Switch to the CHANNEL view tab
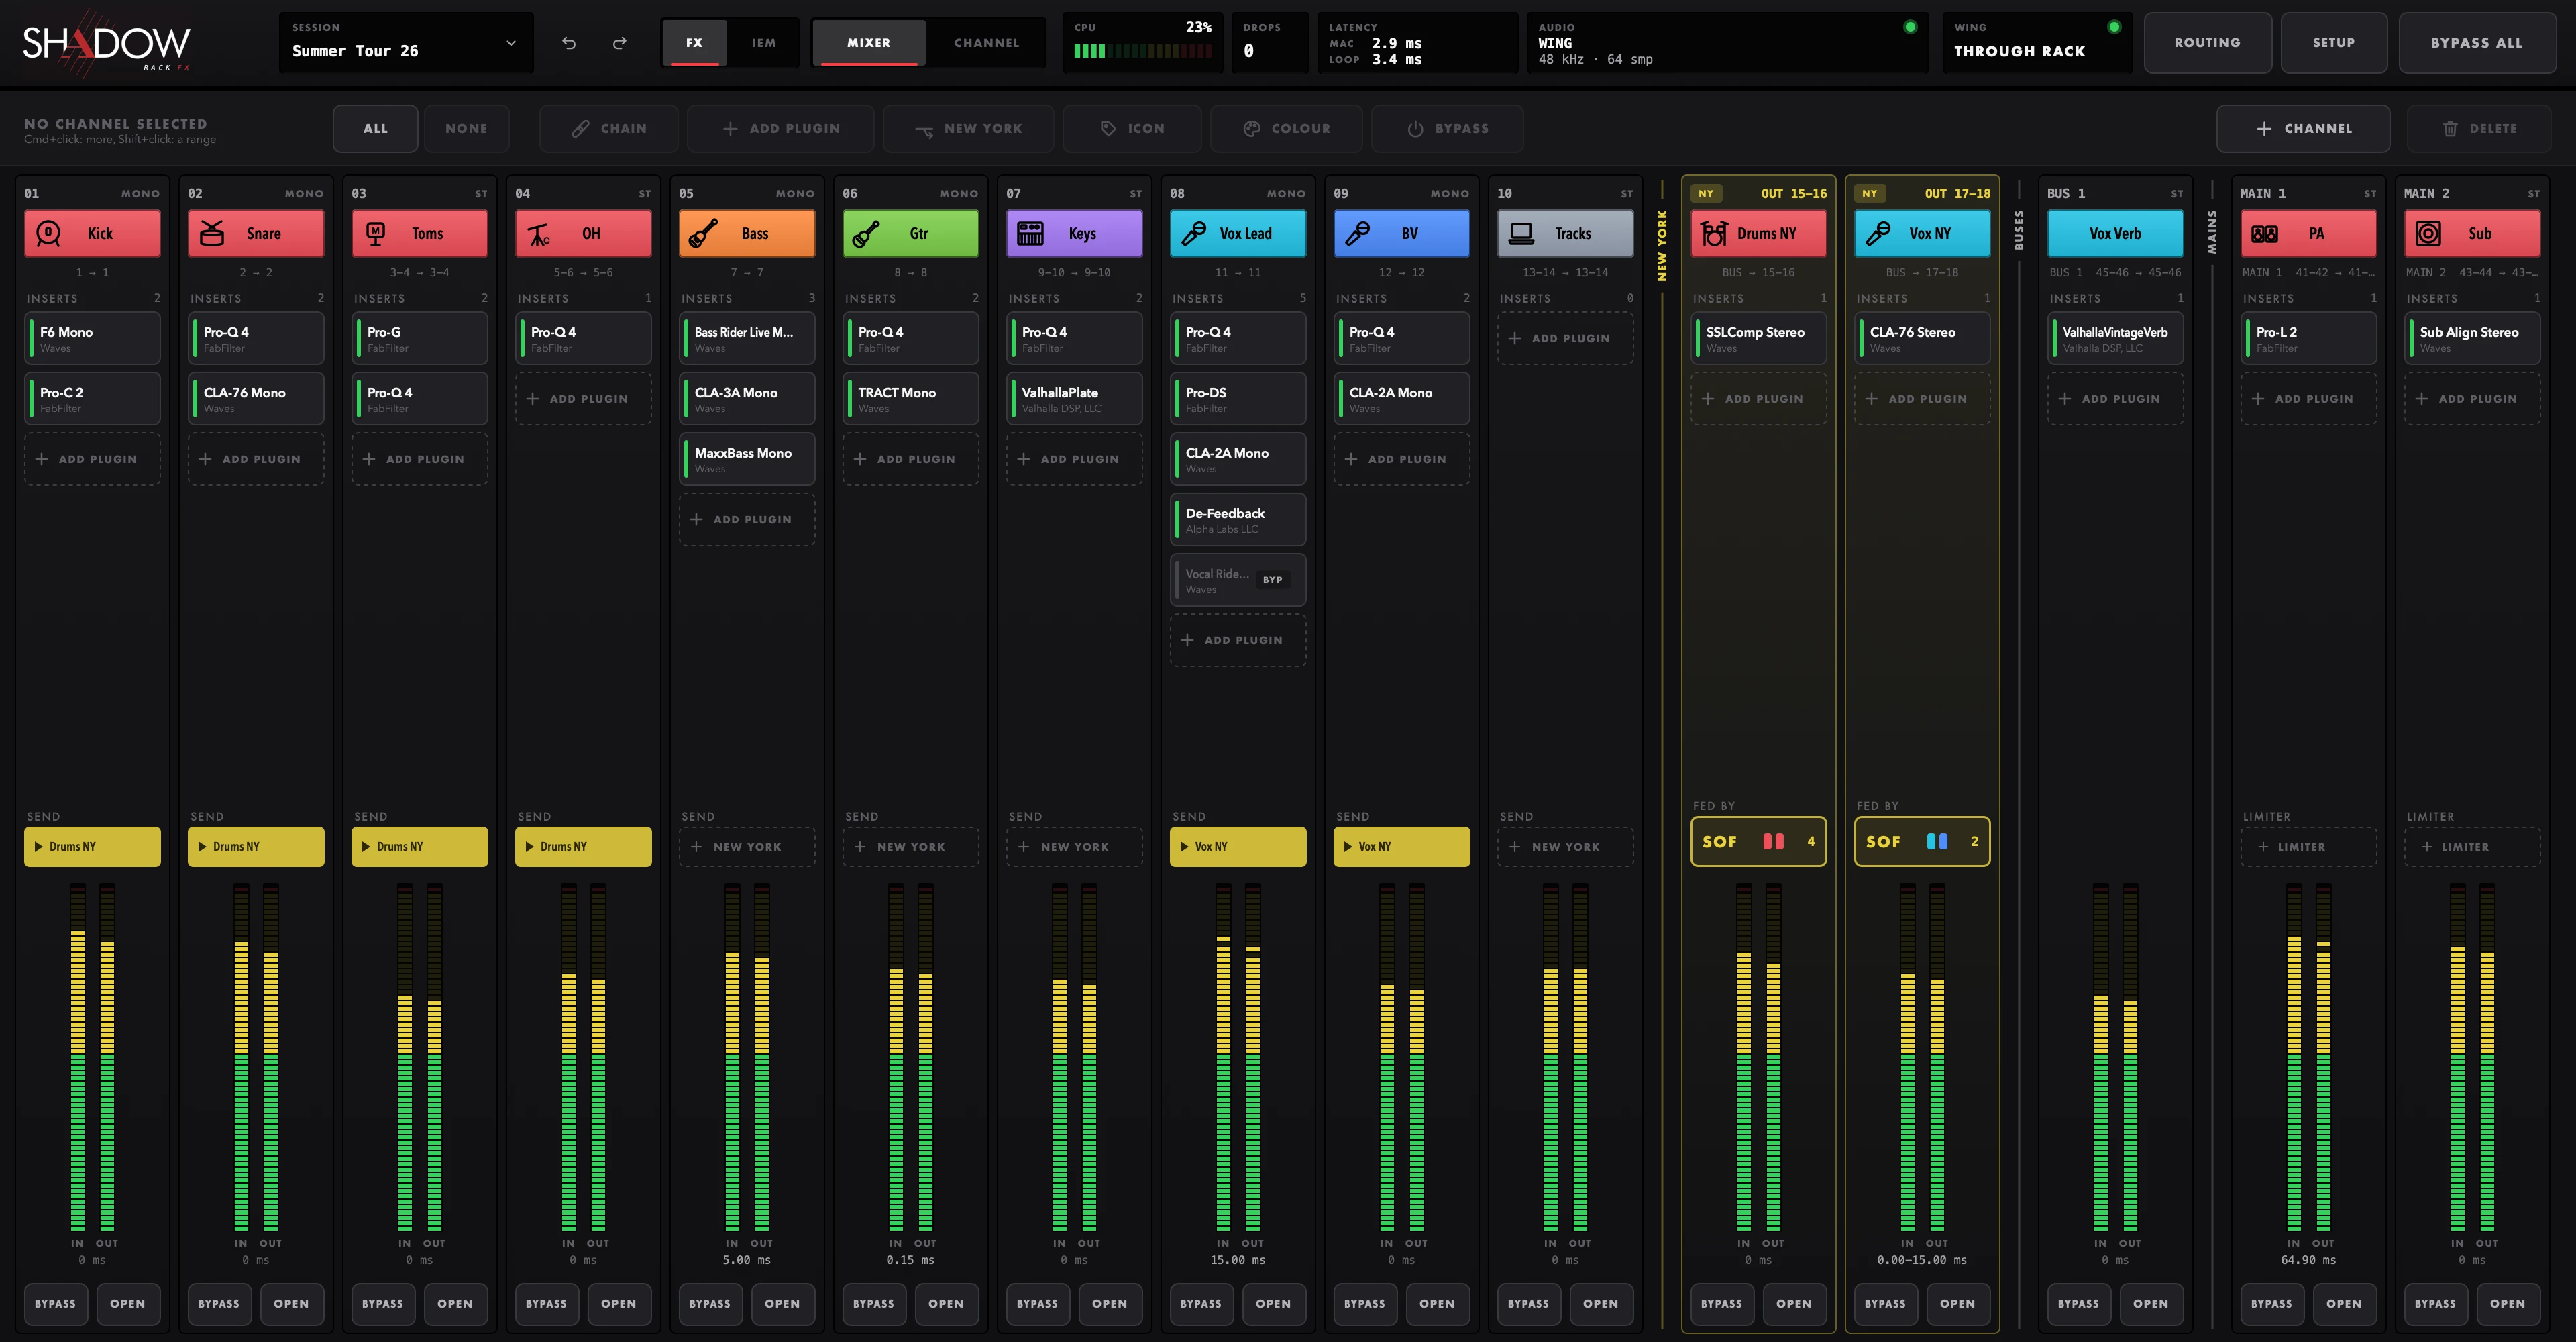Image resolution: width=2576 pixels, height=1342 pixels. coord(987,43)
